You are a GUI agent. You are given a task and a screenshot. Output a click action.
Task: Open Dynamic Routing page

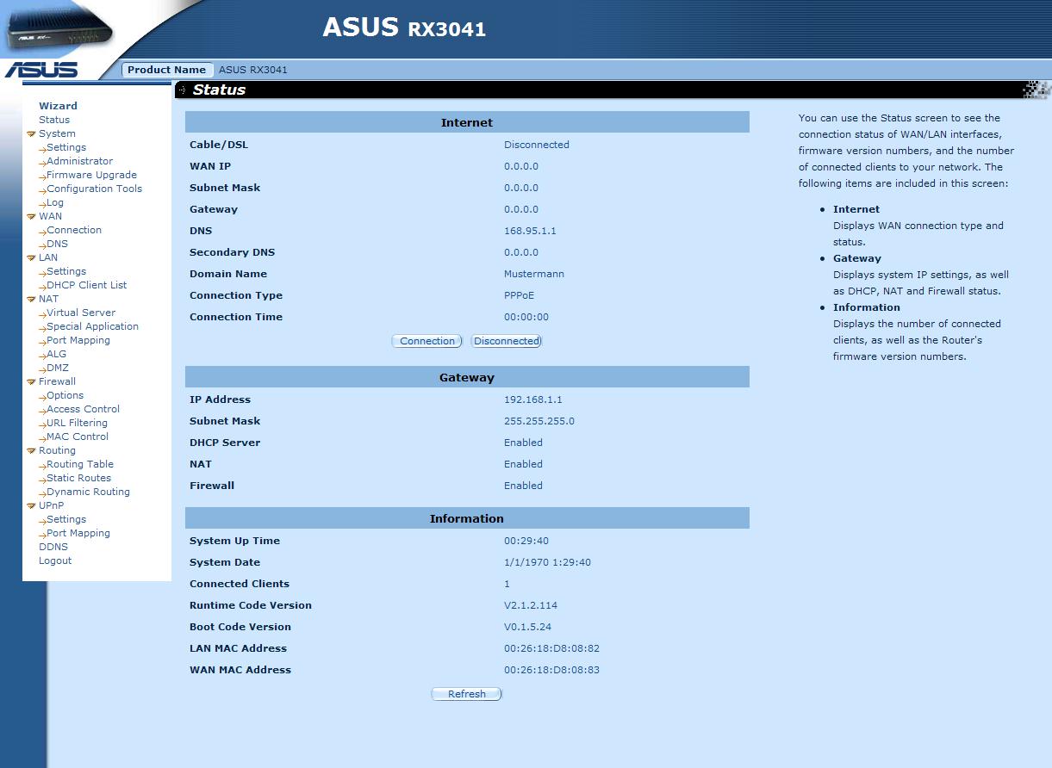(88, 492)
